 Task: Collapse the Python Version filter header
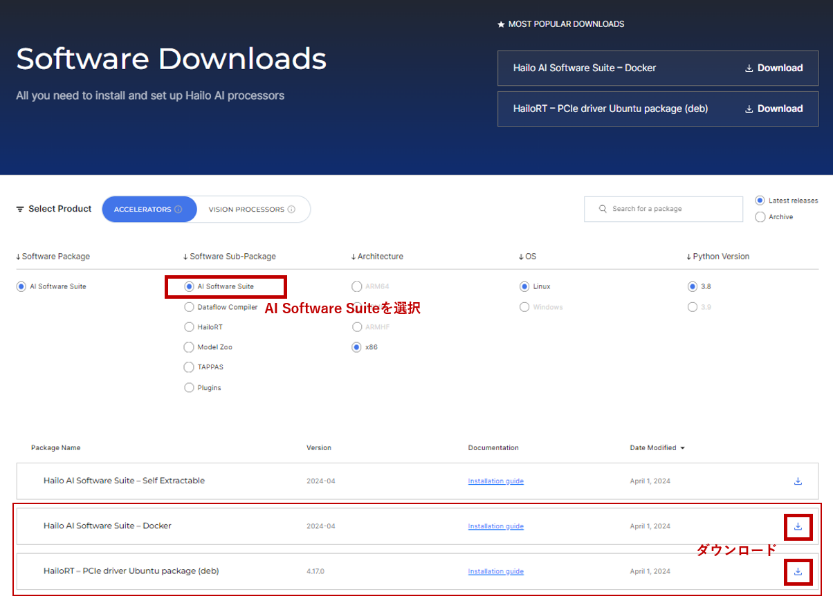click(x=718, y=257)
